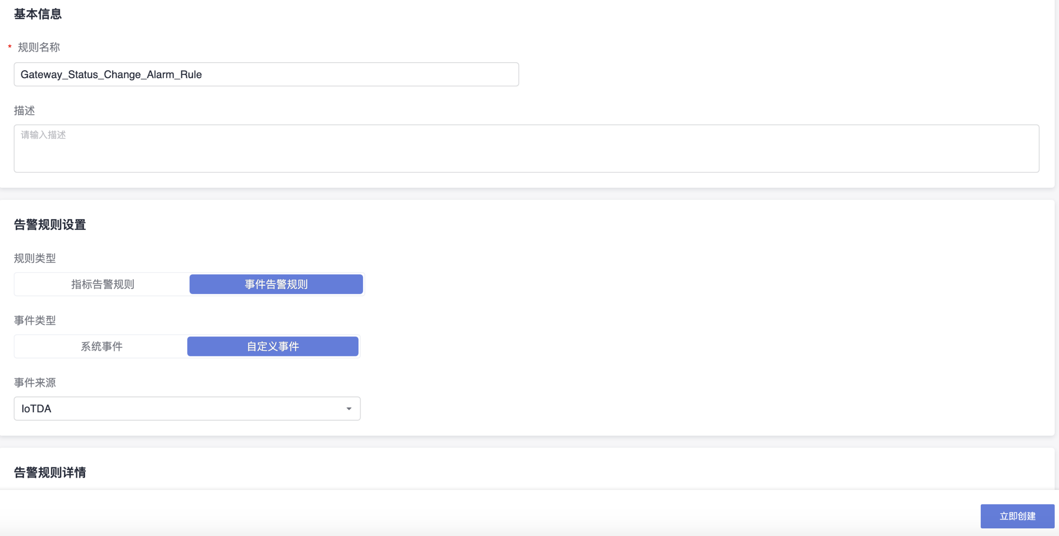This screenshot has height=536, width=1059.
Task: Click the 告警规则设置 section heading
Action: click(x=50, y=225)
